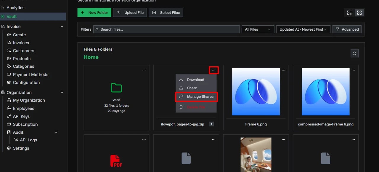
Task: Open the ellipsis menu on vasd folder
Action: pyautogui.click(x=144, y=70)
